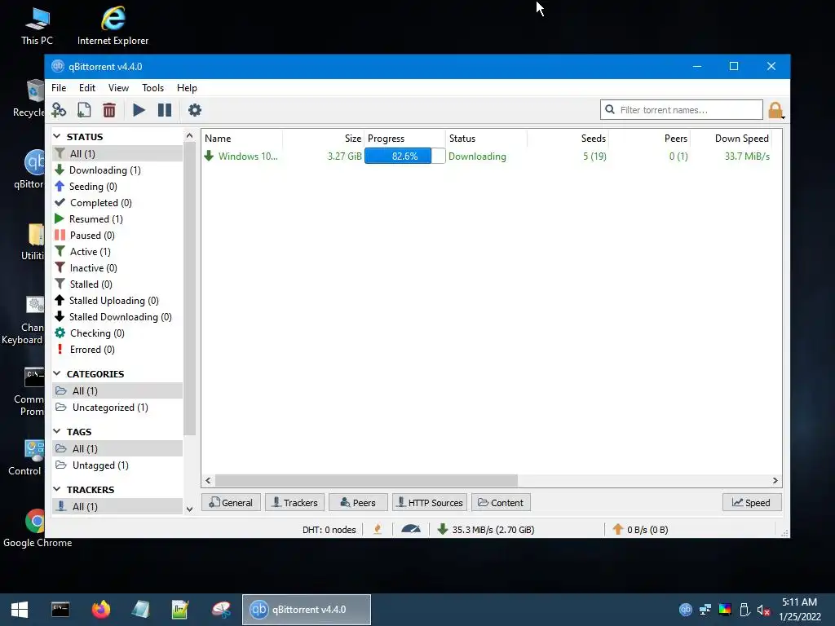Filter by Resumed (1) status

click(117, 219)
